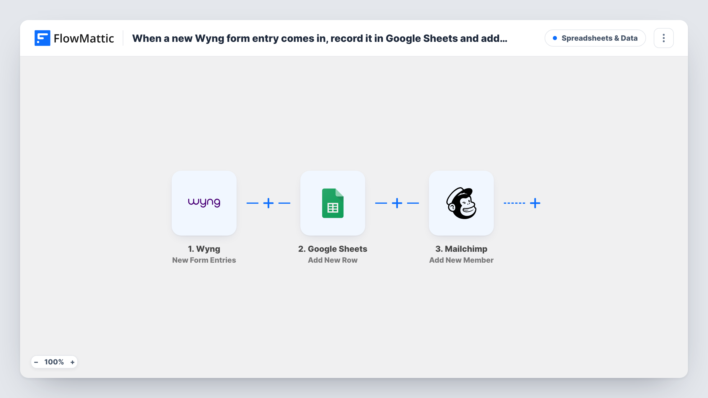Select the 'New Form Entries' trigger label

point(204,260)
